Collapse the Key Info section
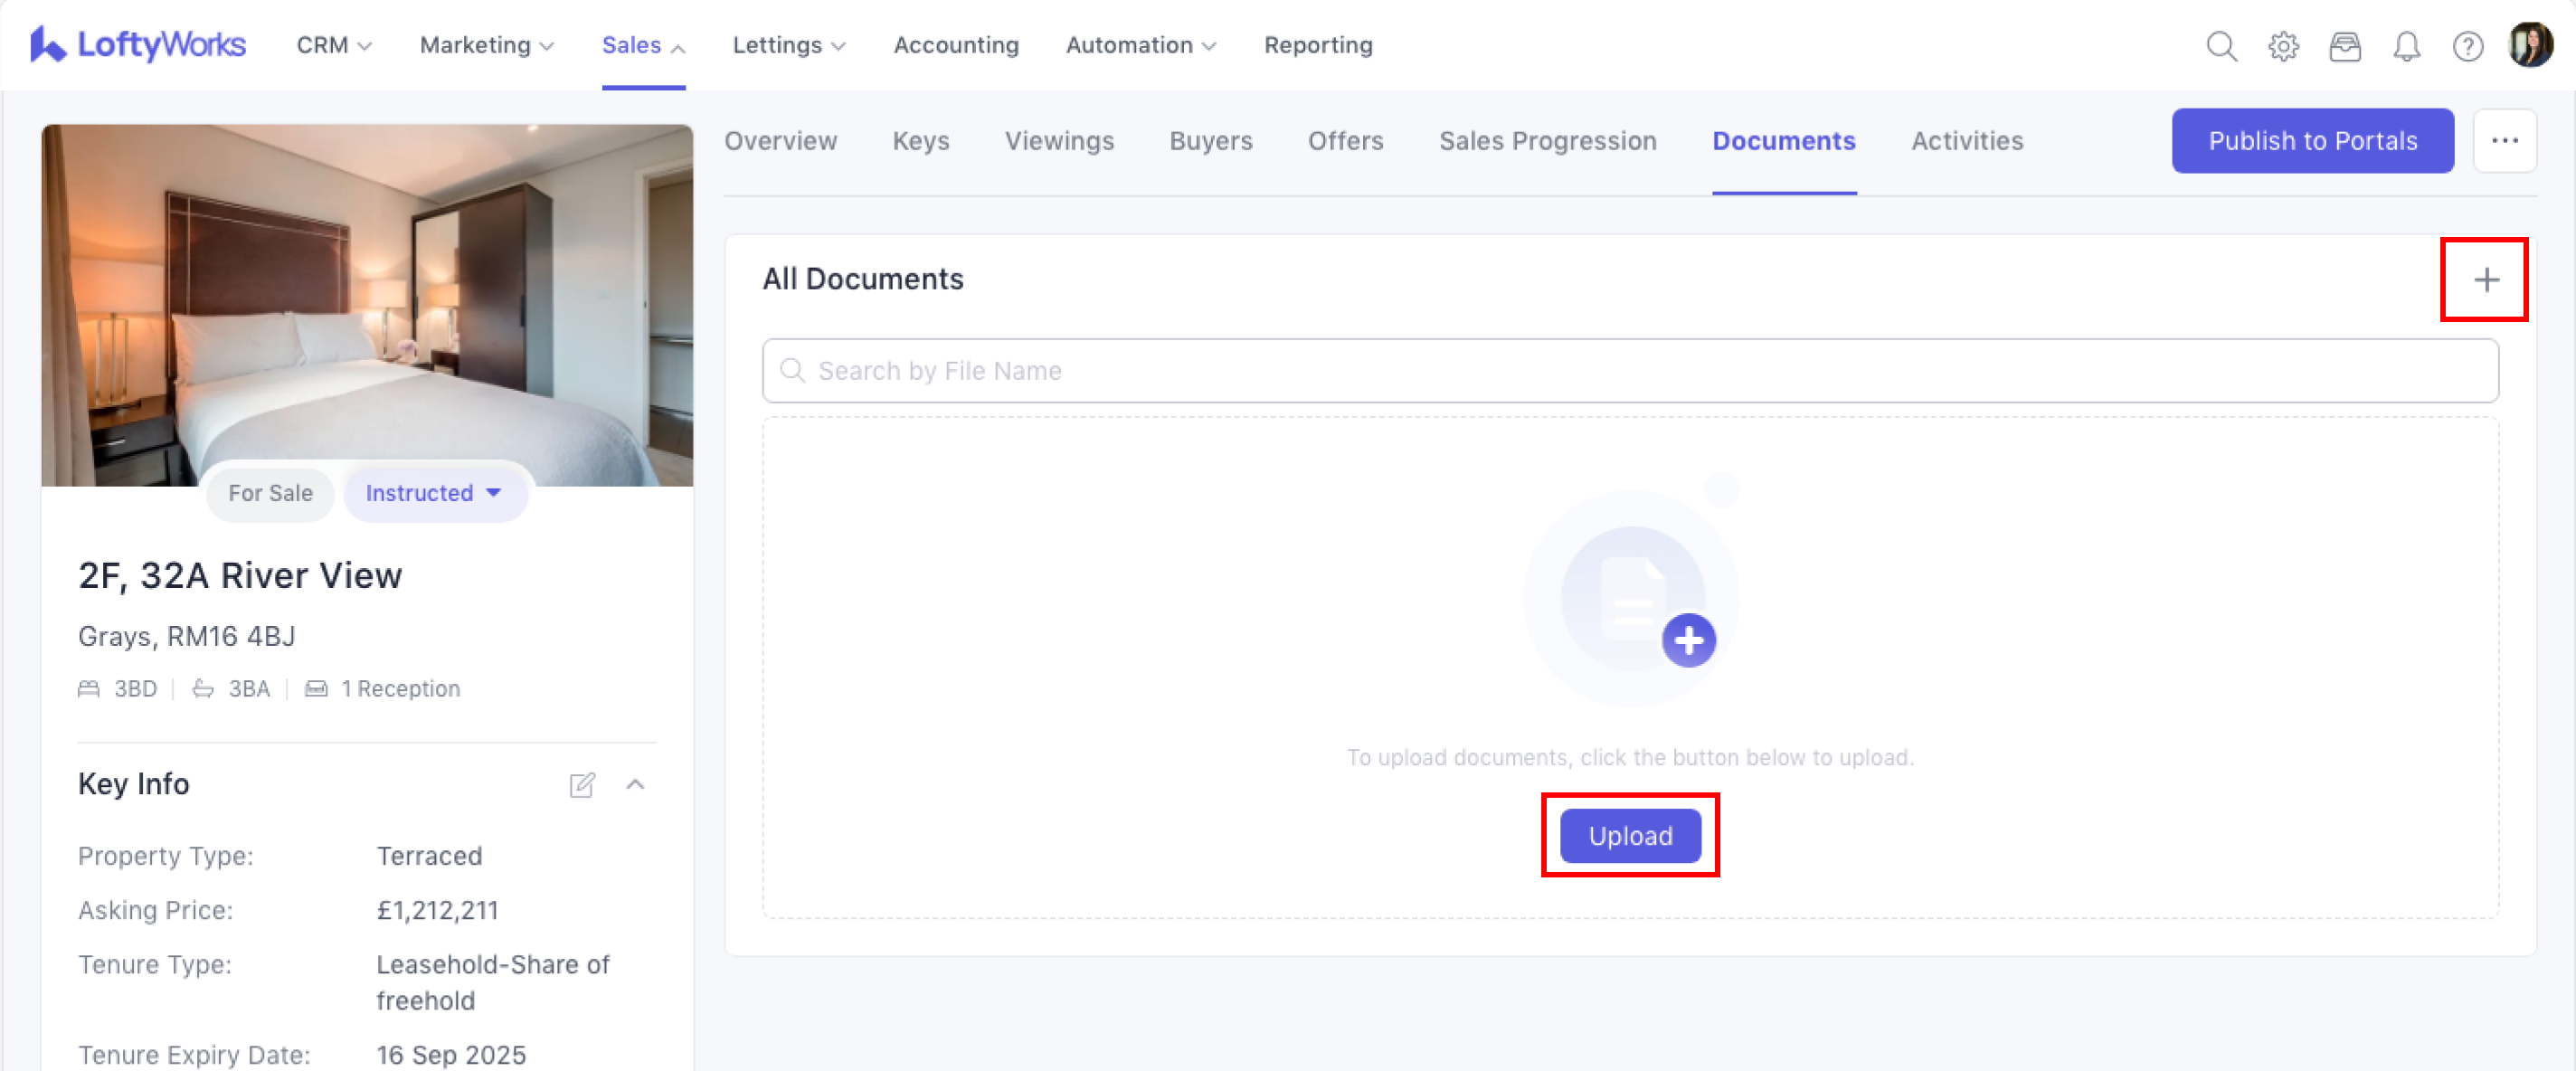Image resolution: width=2576 pixels, height=1071 pixels. click(x=635, y=785)
